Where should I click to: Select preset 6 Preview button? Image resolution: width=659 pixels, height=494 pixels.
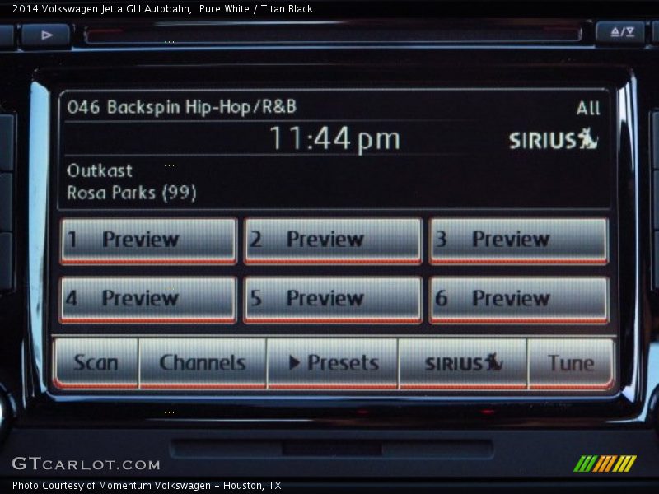[x=519, y=300]
